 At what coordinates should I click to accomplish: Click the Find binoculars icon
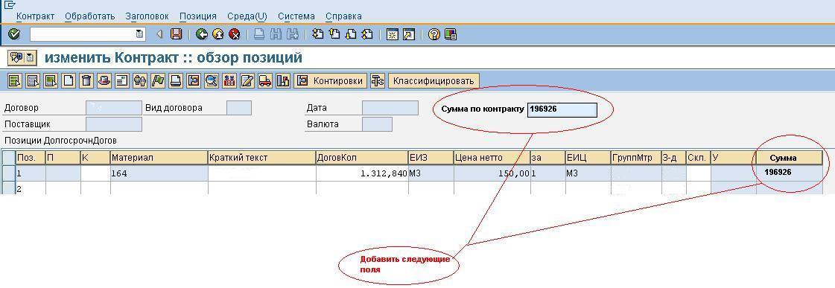pos(276,34)
